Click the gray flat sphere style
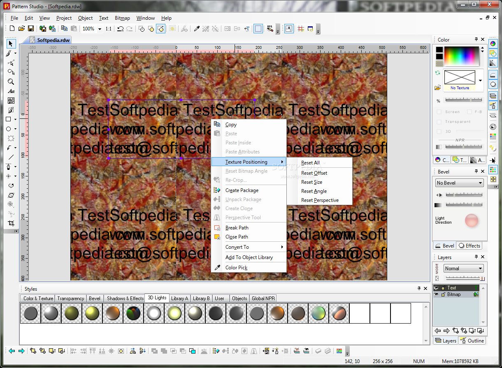The image size is (502, 368). [30, 313]
